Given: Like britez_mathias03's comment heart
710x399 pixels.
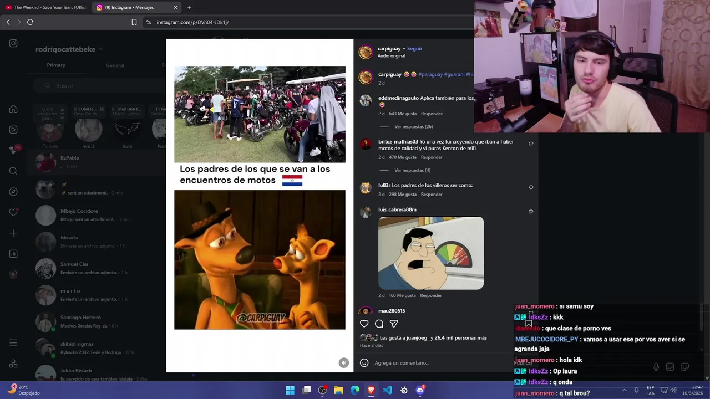Looking at the screenshot, I should (531, 144).
